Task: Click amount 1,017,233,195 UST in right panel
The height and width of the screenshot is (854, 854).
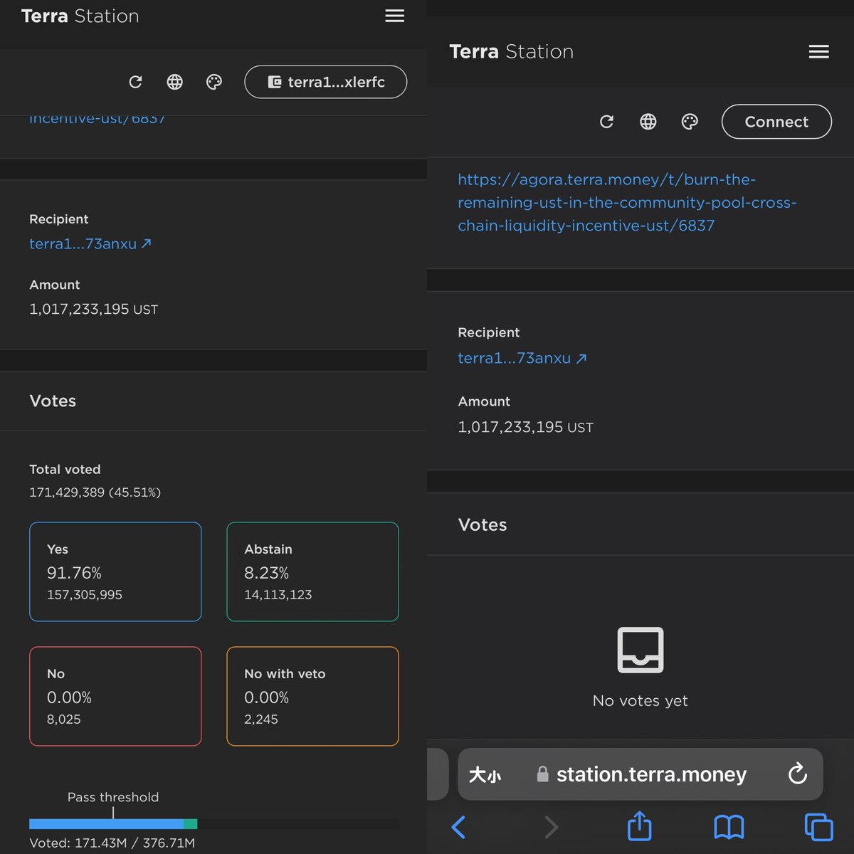Action: (x=525, y=427)
